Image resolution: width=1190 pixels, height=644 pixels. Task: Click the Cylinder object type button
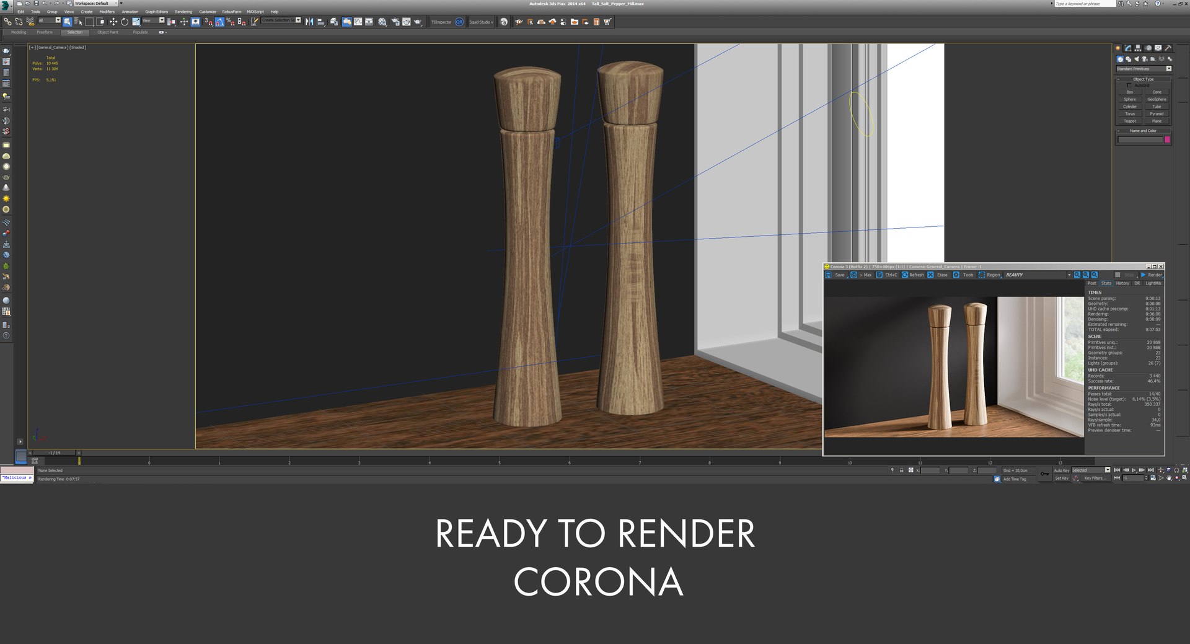click(x=1130, y=107)
